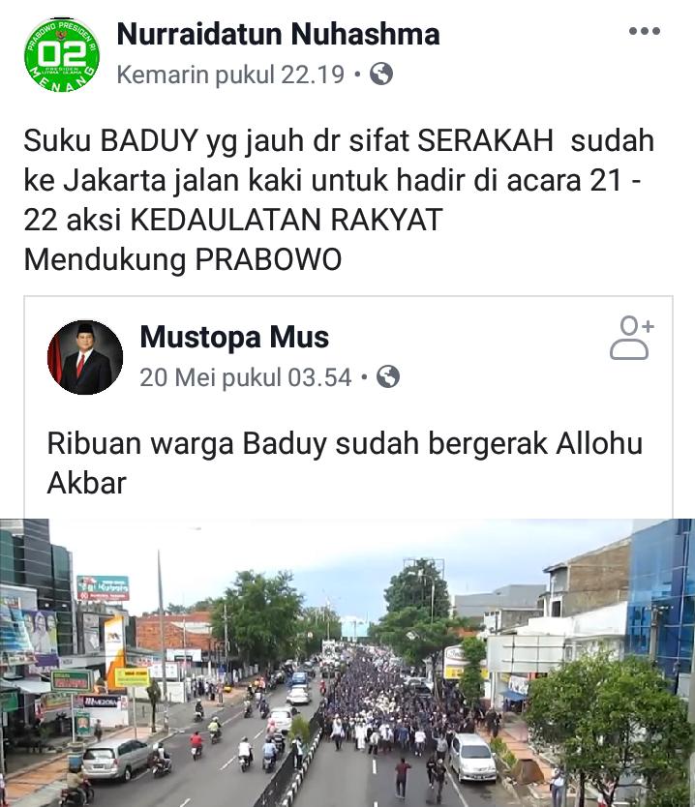
Task: Visit Mustopa Mus profile via name
Action: (234, 337)
